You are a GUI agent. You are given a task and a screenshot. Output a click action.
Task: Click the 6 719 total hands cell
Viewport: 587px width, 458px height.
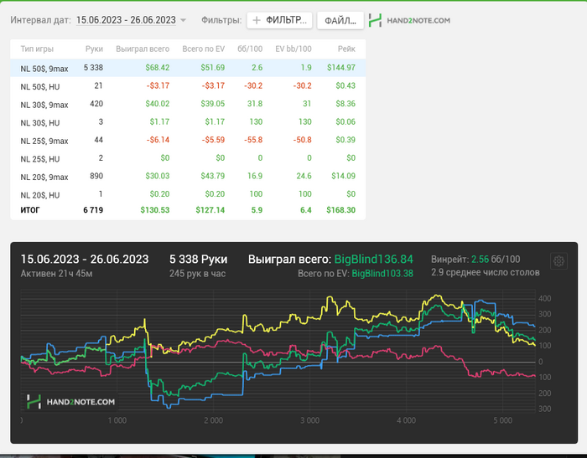pyautogui.click(x=93, y=210)
